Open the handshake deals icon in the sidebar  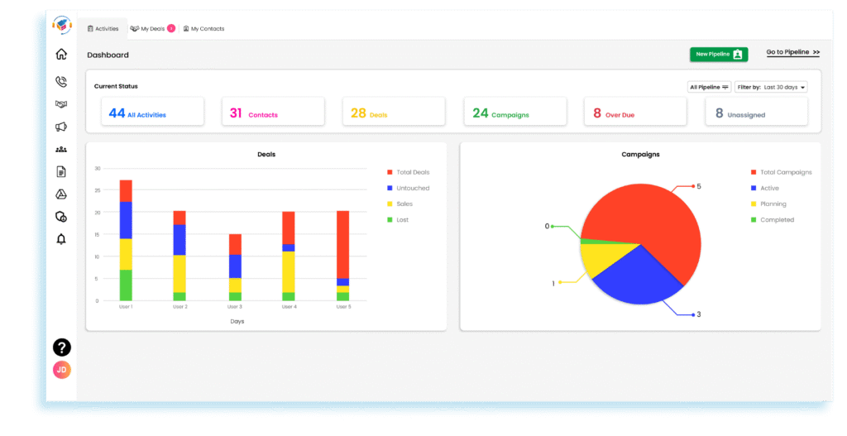[x=61, y=103]
